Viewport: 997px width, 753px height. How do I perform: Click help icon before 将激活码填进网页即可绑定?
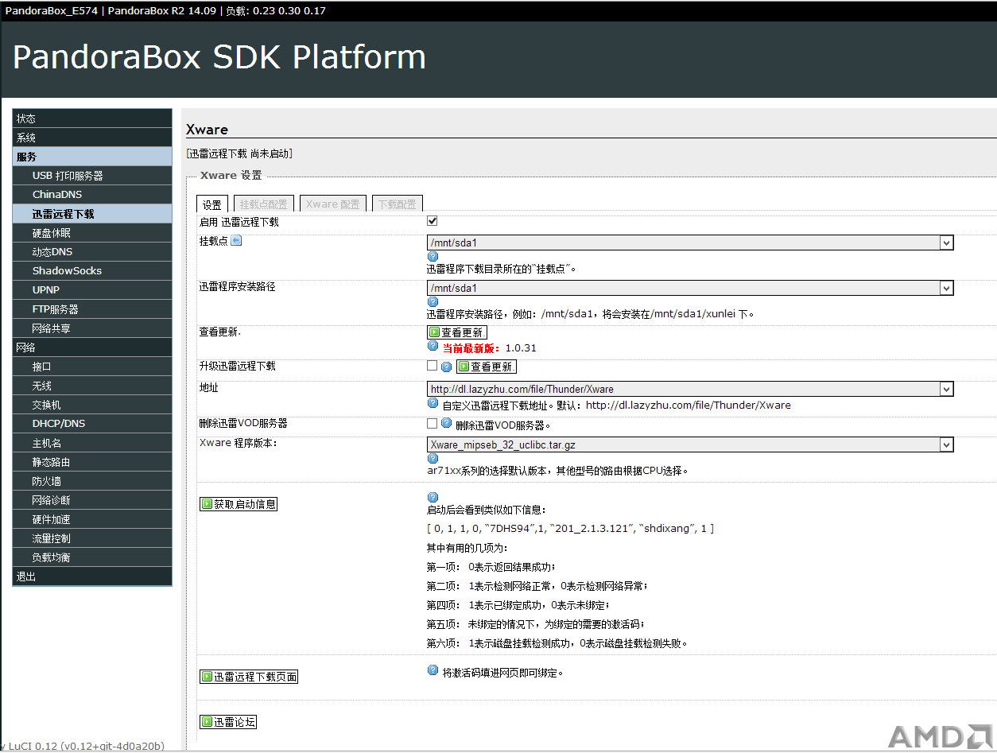click(x=433, y=671)
